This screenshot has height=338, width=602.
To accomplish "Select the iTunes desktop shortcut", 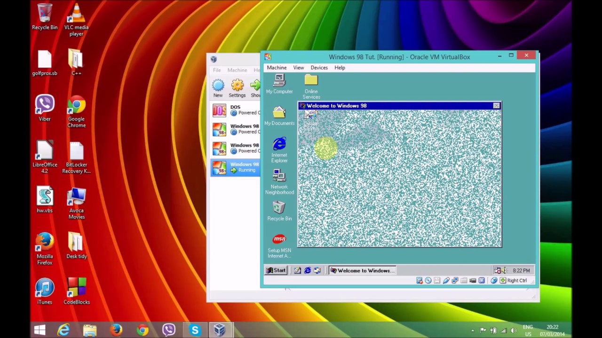I will pyautogui.click(x=45, y=292).
